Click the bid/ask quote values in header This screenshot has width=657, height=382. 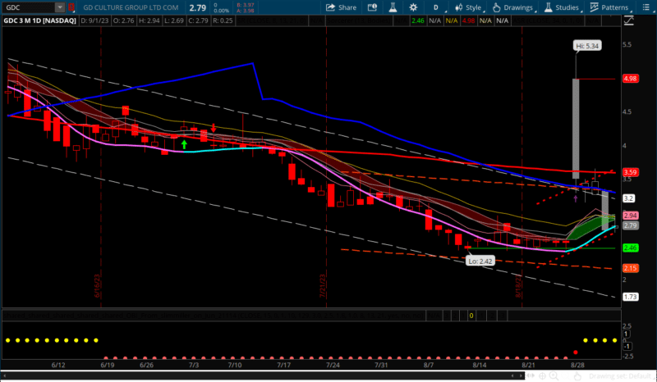pos(245,7)
